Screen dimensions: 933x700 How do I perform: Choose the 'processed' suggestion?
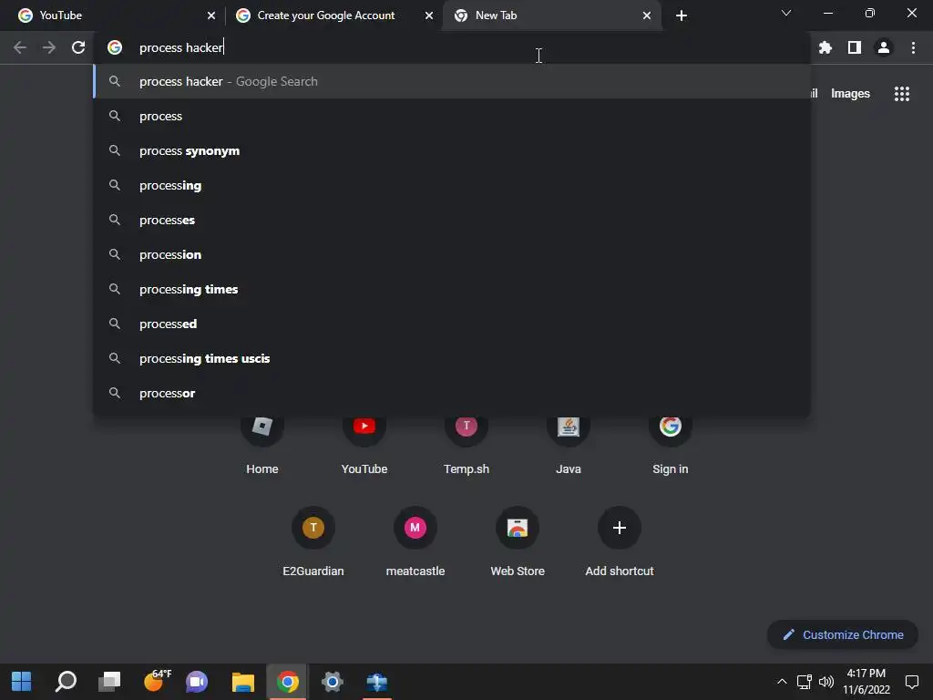[x=452, y=324]
